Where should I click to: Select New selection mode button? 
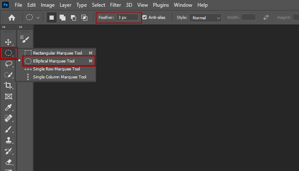point(52,18)
